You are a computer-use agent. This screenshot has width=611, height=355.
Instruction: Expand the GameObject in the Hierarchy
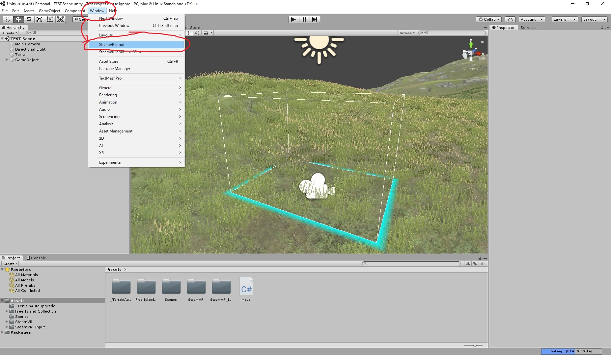pos(7,60)
